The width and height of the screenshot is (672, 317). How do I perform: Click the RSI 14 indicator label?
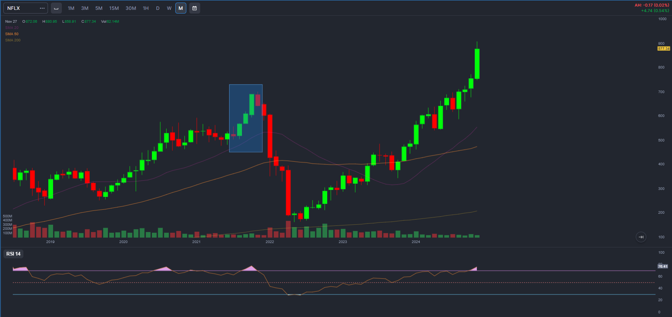pyautogui.click(x=14, y=254)
